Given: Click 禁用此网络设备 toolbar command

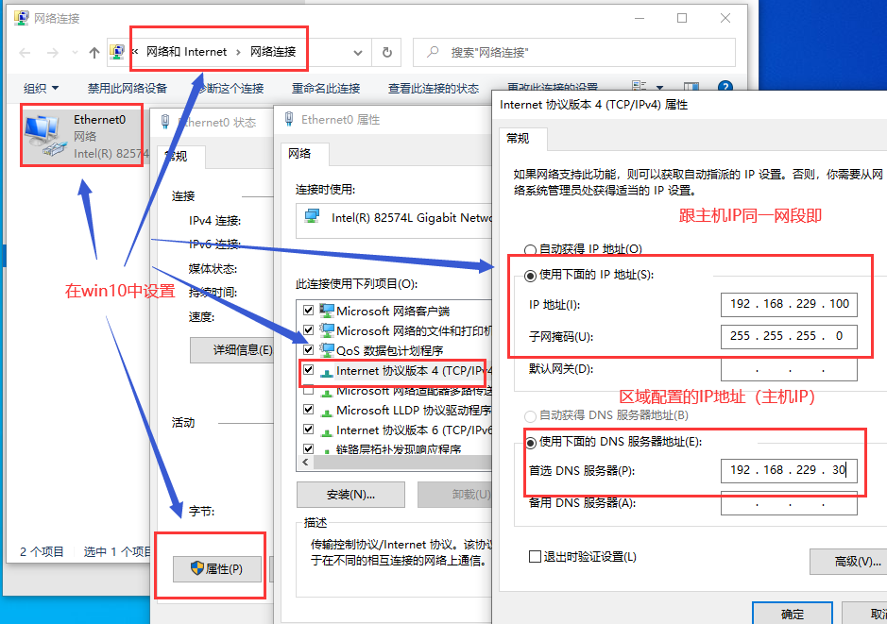Looking at the screenshot, I should [128, 88].
